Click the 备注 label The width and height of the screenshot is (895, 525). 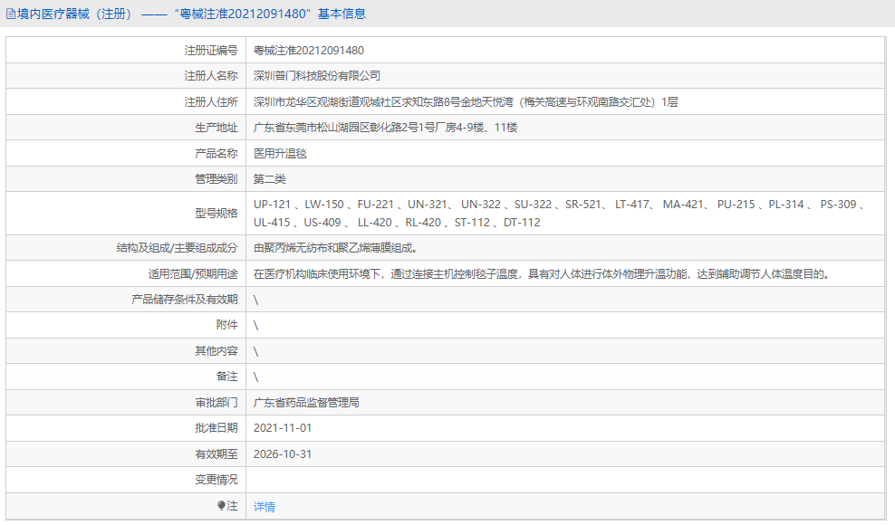226,376
